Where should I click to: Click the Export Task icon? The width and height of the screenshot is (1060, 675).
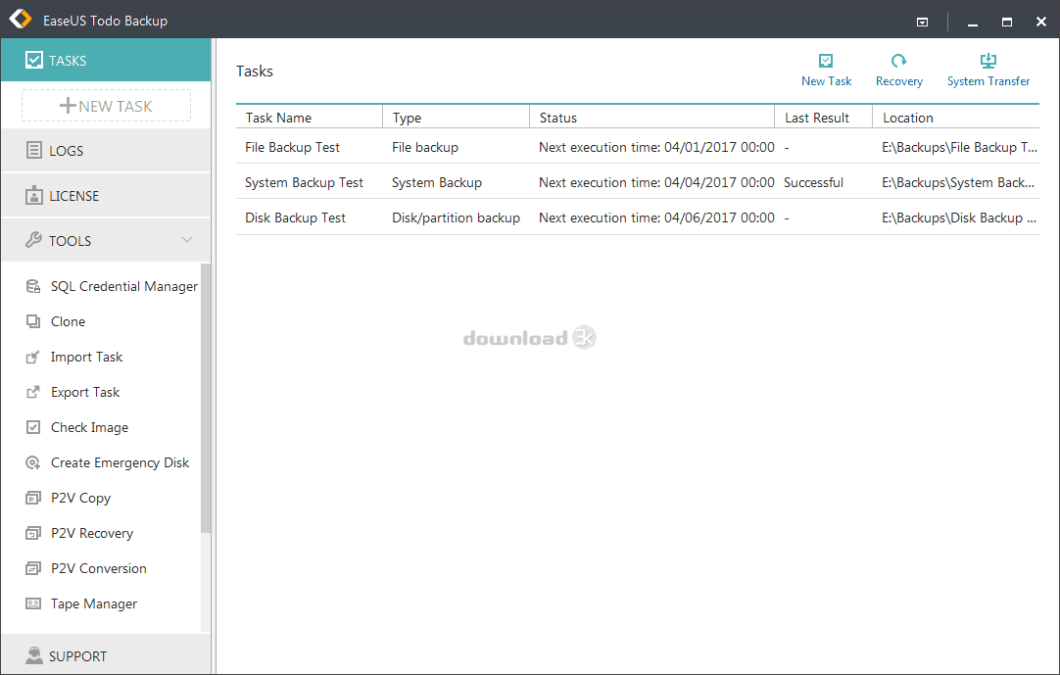click(33, 392)
